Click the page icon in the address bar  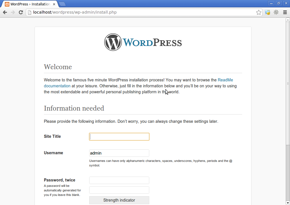tap(29, 12)
